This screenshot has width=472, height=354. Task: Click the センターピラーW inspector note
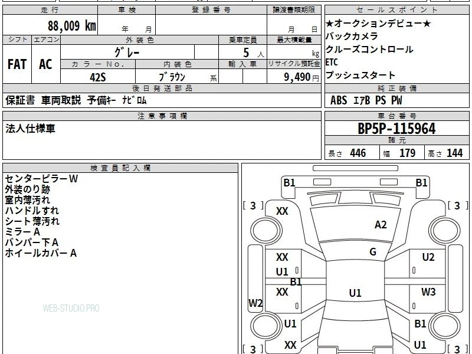click(41, 179)
